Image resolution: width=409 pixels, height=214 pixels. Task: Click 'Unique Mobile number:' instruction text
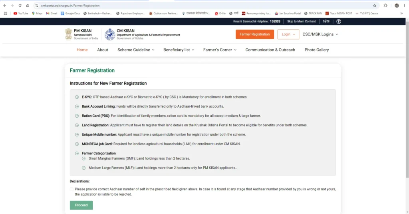(x=99, y=134)
